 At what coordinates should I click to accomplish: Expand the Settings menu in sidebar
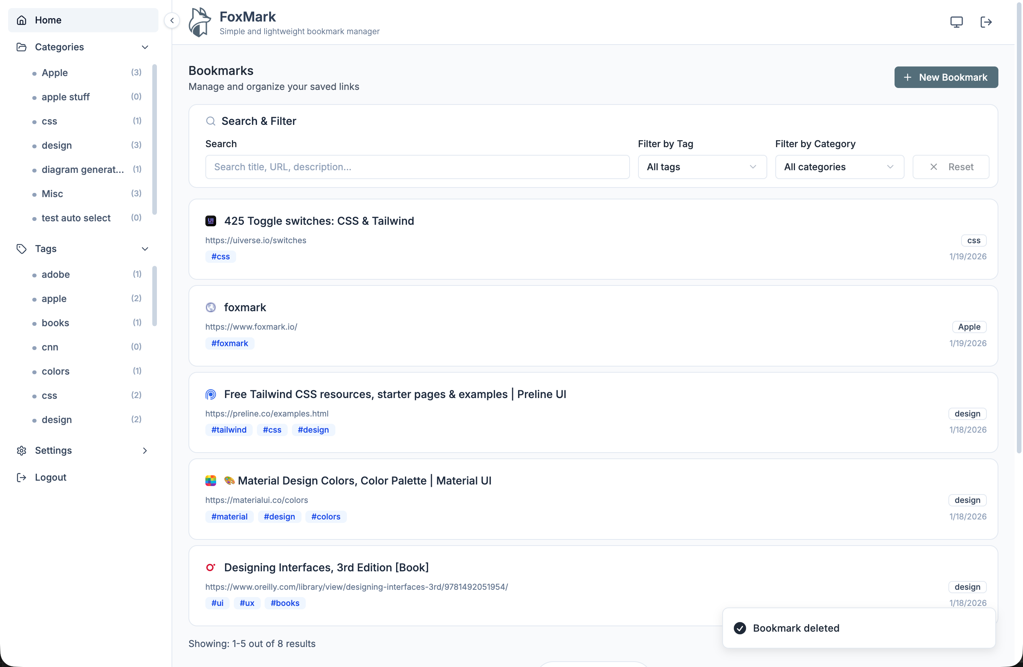[145, 451]
